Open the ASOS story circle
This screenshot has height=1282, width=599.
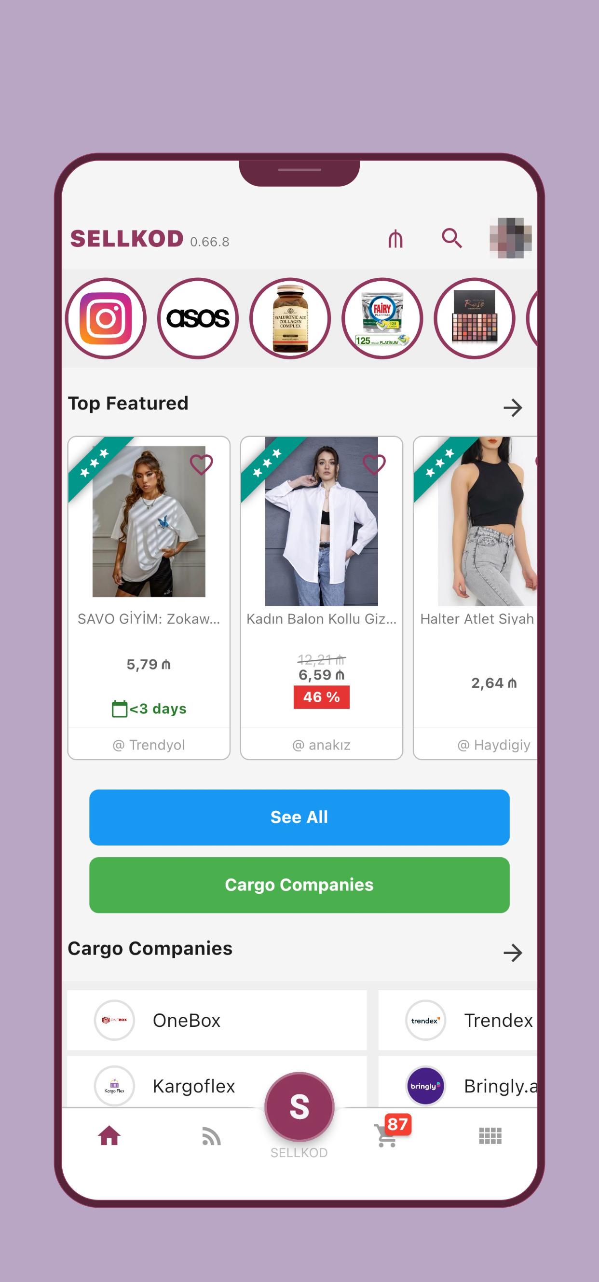[198, 318]
